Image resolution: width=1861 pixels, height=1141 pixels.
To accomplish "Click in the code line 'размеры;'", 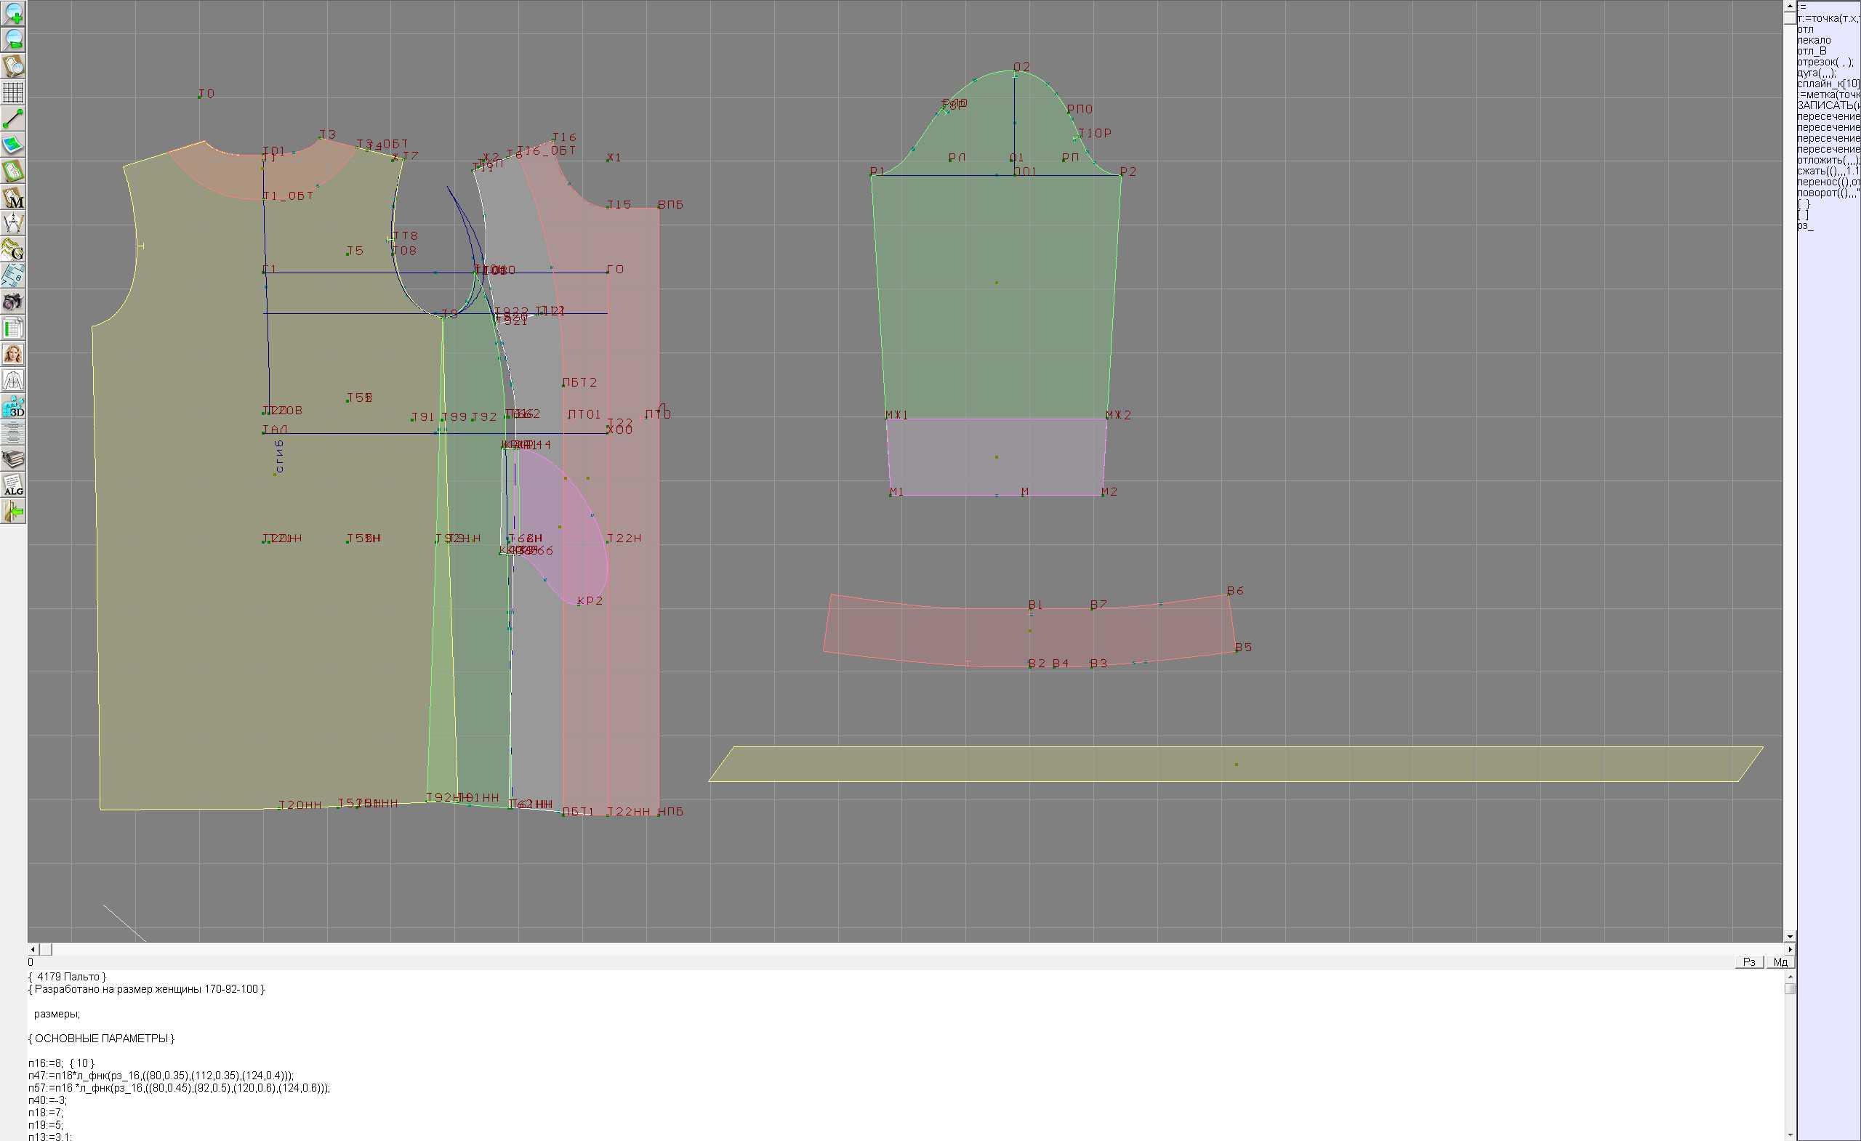I will click(57, 1014).
